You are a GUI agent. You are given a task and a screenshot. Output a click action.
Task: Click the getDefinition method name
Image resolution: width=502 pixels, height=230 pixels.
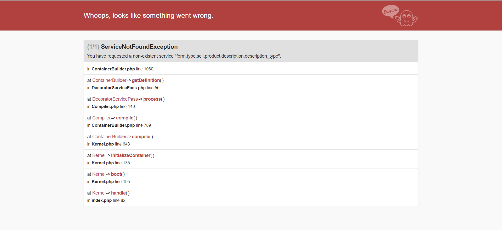click(x=146, y=80)
